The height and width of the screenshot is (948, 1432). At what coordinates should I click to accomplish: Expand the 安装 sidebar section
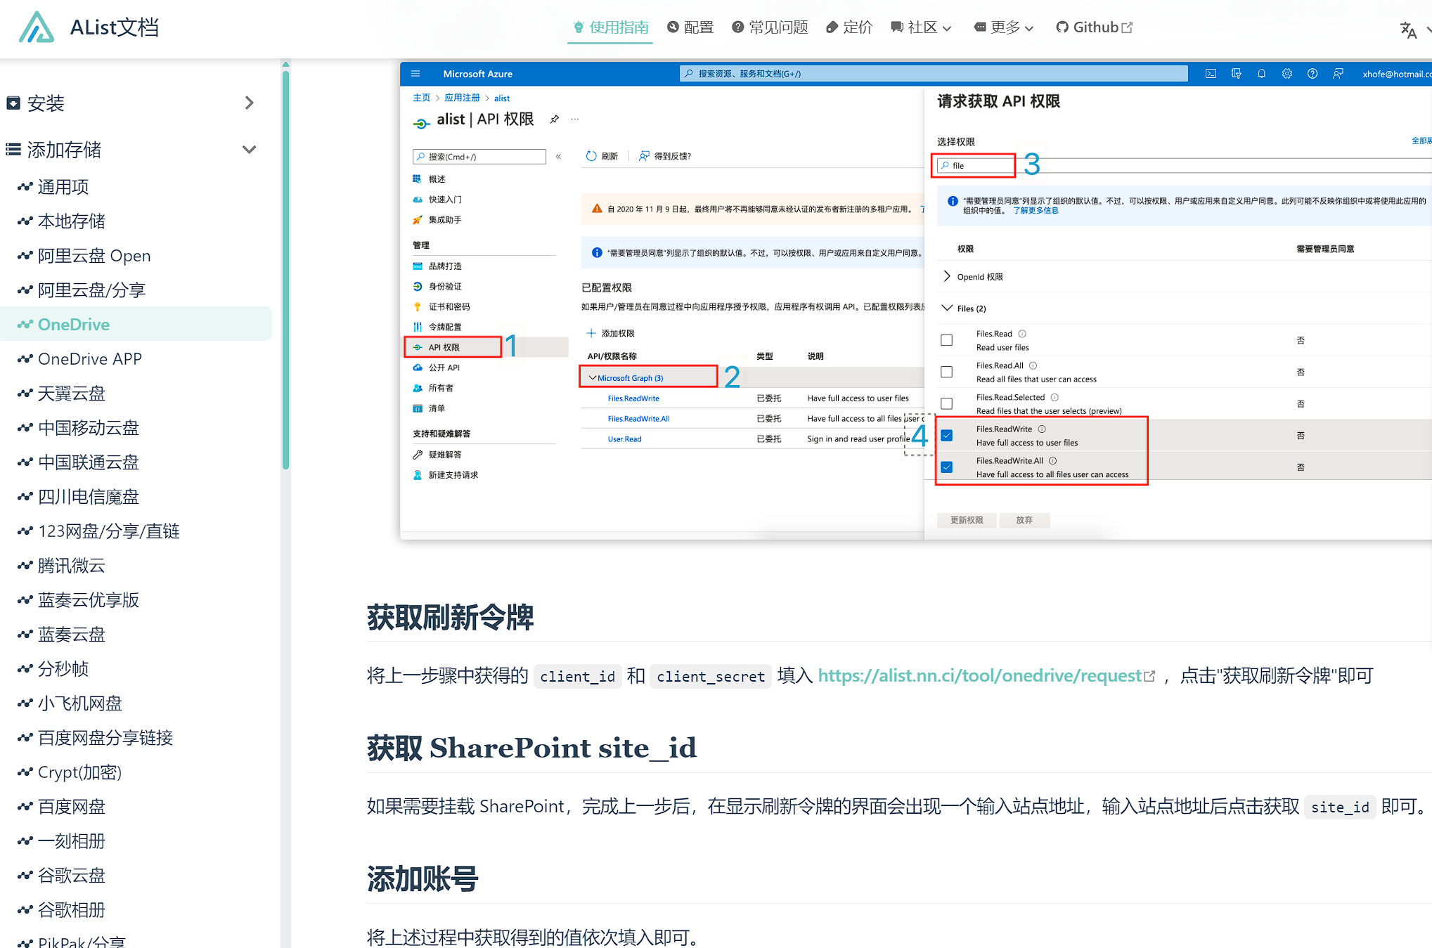point(249,103)
